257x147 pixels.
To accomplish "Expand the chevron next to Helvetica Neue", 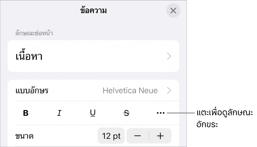I will [x=169, y=90].
